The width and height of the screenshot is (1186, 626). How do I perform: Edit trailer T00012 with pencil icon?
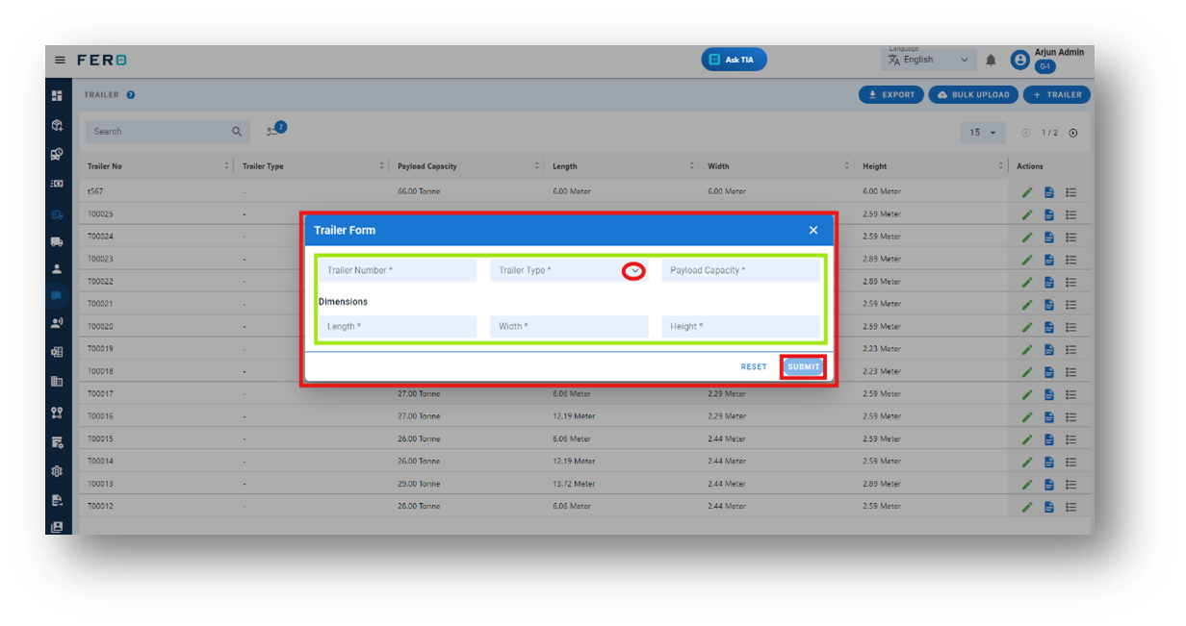[x=1027, y=507]
